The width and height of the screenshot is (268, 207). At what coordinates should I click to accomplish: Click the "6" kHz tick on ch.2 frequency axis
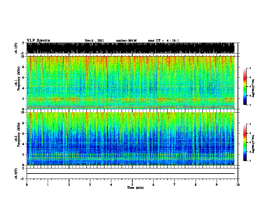tap(24, 134)
